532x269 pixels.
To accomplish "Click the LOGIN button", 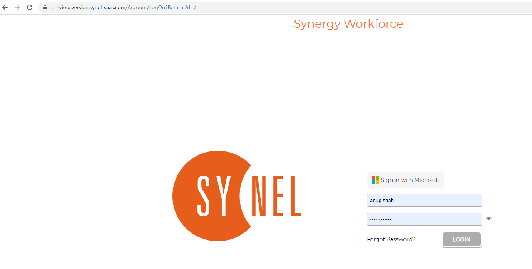I will point(462,239).
